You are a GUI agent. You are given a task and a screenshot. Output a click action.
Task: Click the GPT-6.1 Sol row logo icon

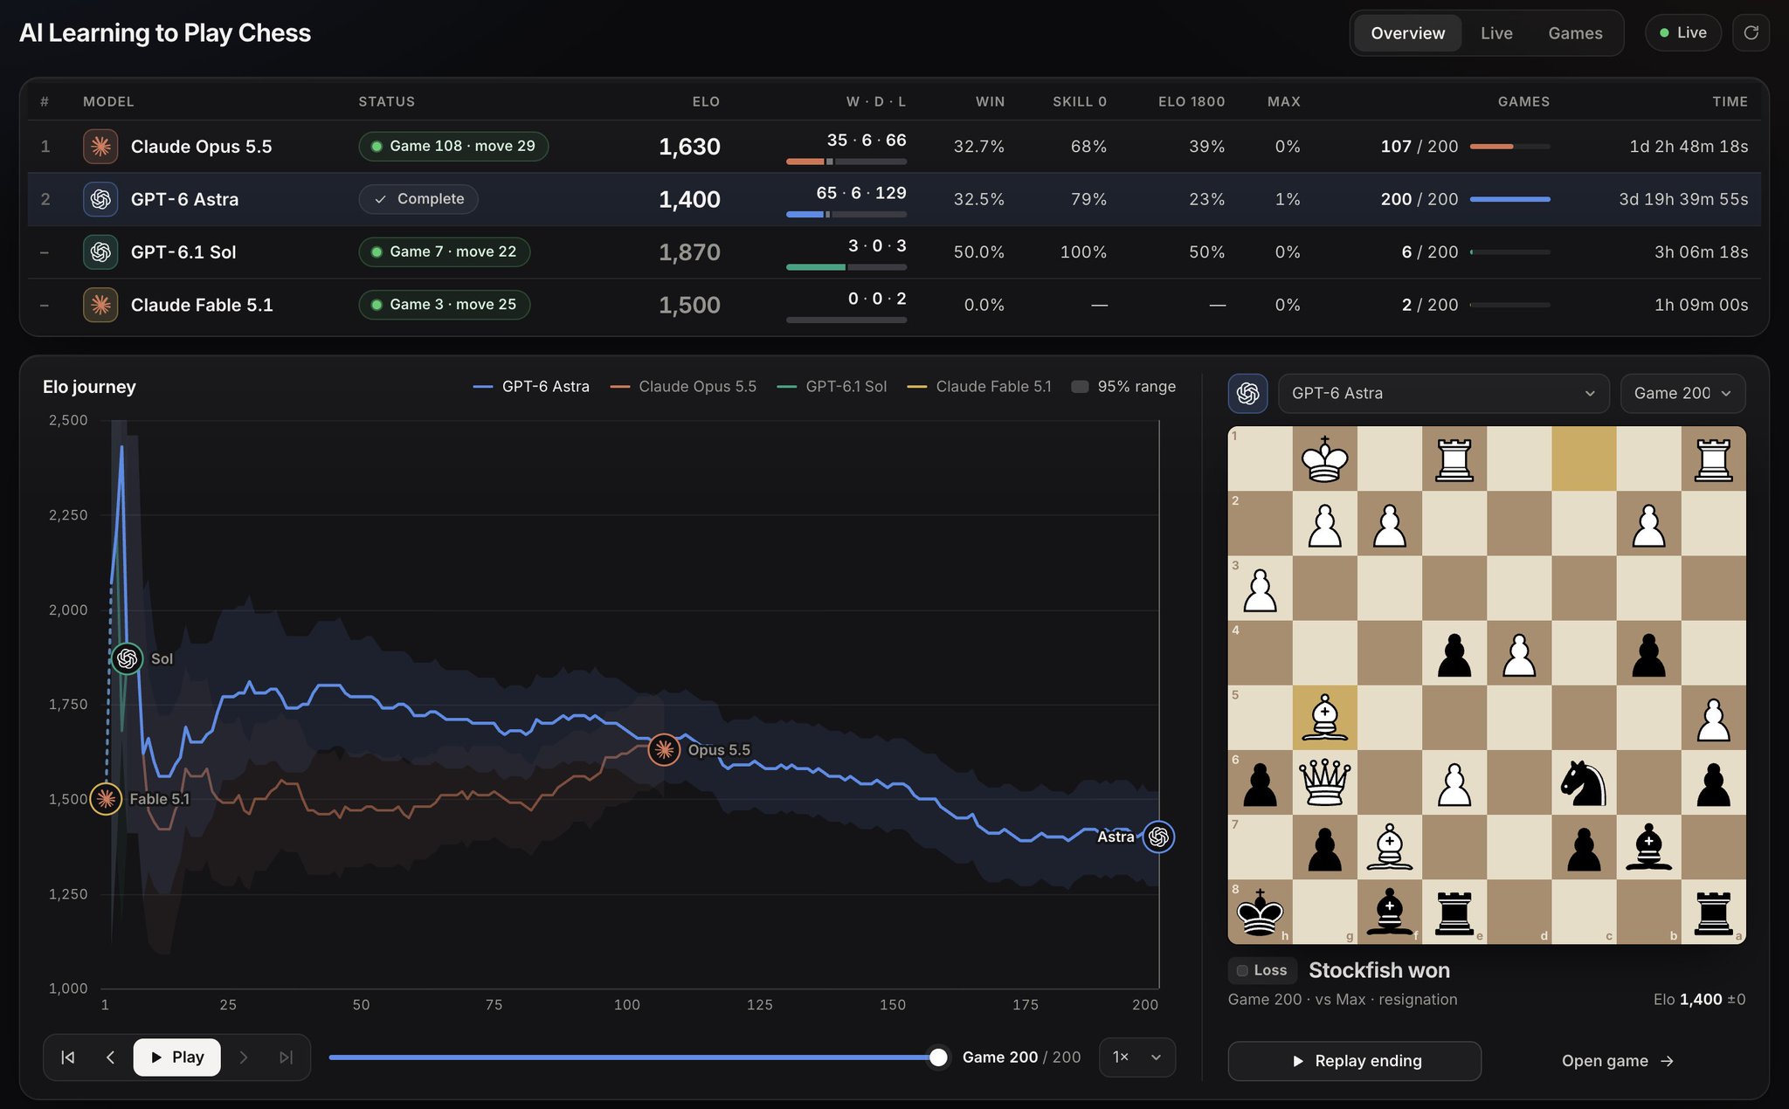click(x=100, y=252)
